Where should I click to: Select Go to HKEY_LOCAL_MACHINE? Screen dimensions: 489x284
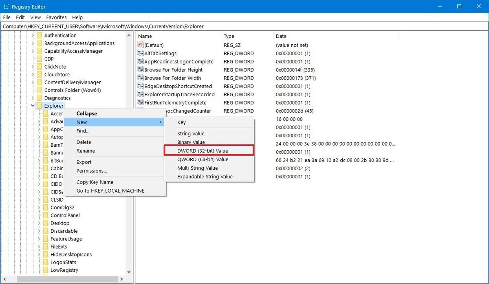tap(110, 191)
